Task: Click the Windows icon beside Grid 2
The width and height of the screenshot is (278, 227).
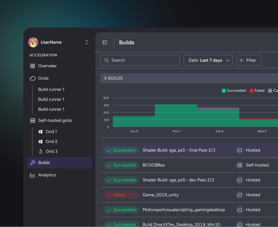Action: 41,142
